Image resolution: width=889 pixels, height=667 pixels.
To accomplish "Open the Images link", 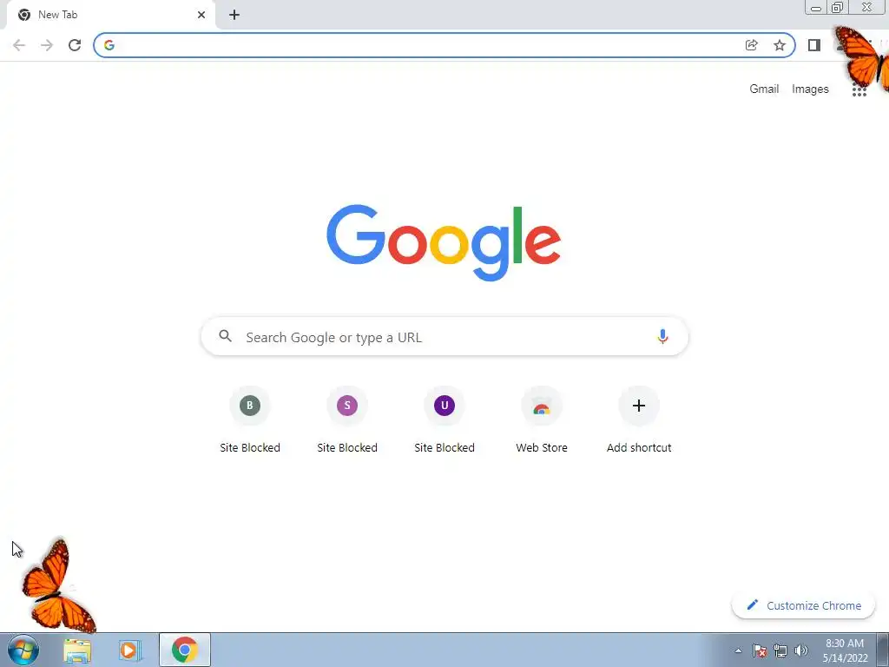I will pos(810,89).
